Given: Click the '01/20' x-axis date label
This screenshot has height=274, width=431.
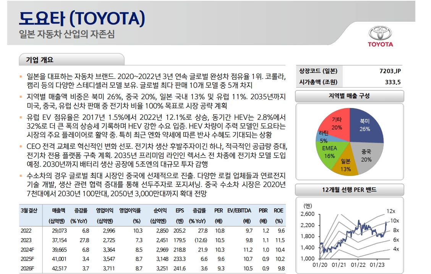Looking at the screenshot, I should tap(320, 265).
